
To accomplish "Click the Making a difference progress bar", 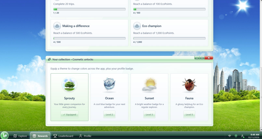I will pyautogui.click(x=89, y=38).
